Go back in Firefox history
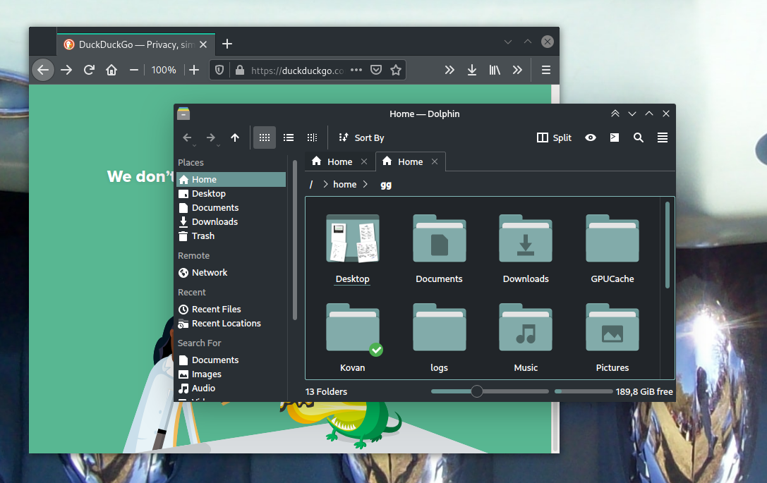The height and width of the screenshot is (483, 767). (x=43, y=70)
